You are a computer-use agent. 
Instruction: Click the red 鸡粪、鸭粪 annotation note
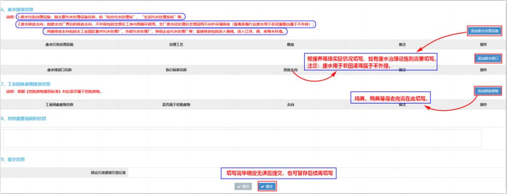tap(391, 99)
